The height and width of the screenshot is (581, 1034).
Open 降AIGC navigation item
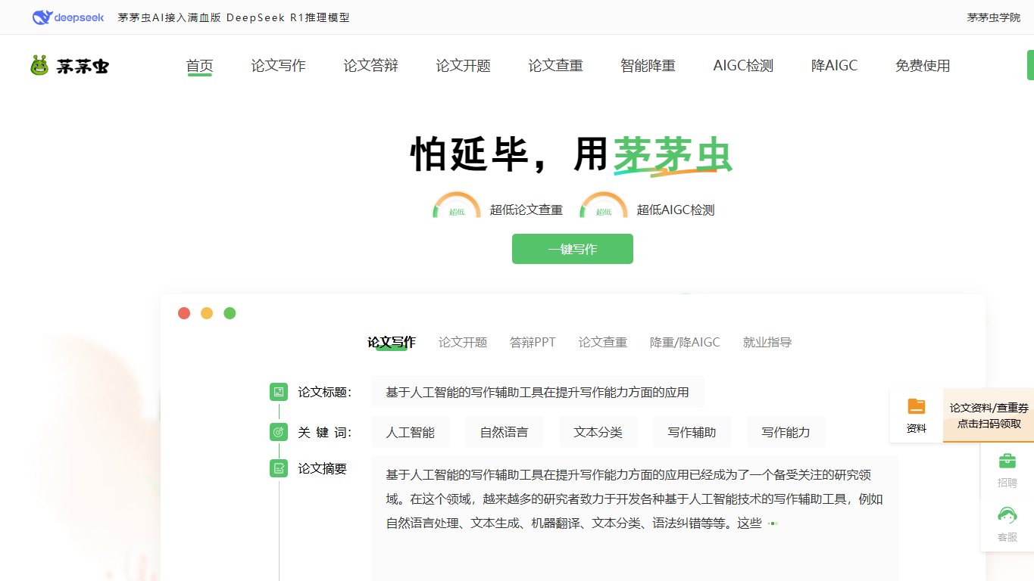tap(835, 66)
